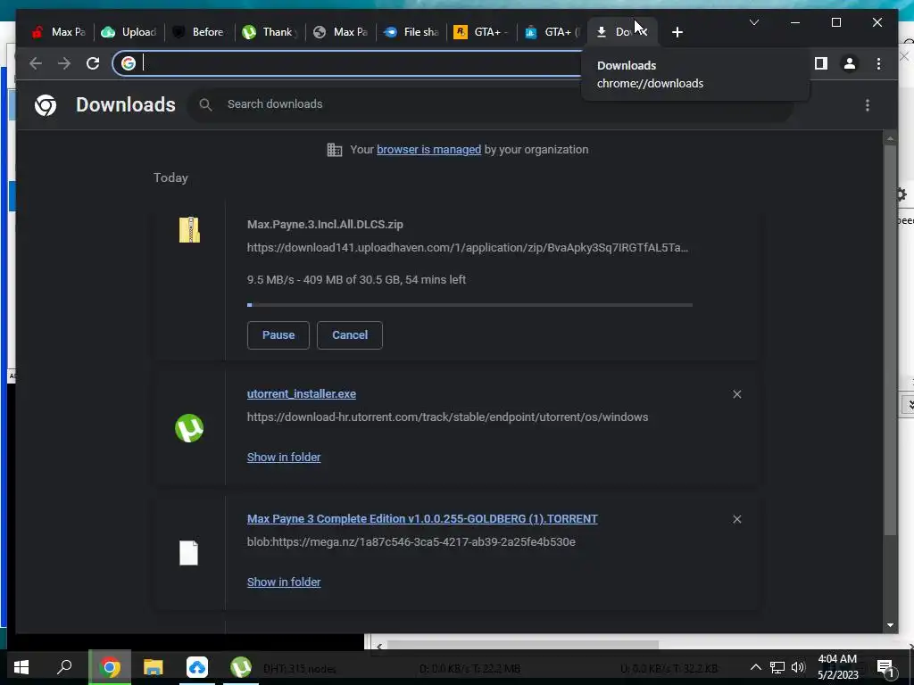The image size is (914, 685).
Task: Click the downloads page scrollbar down arrow
Action: click(890, 625)
